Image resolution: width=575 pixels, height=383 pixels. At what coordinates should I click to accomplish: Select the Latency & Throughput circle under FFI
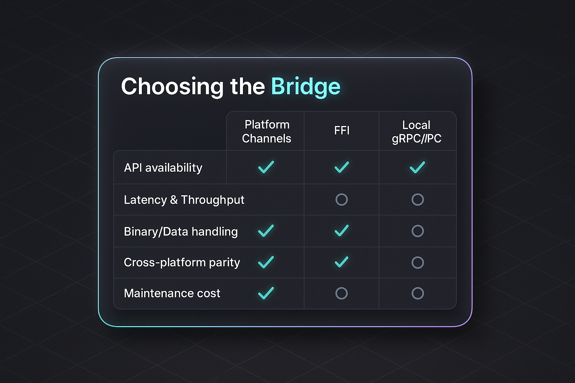(x=342, y=199)
